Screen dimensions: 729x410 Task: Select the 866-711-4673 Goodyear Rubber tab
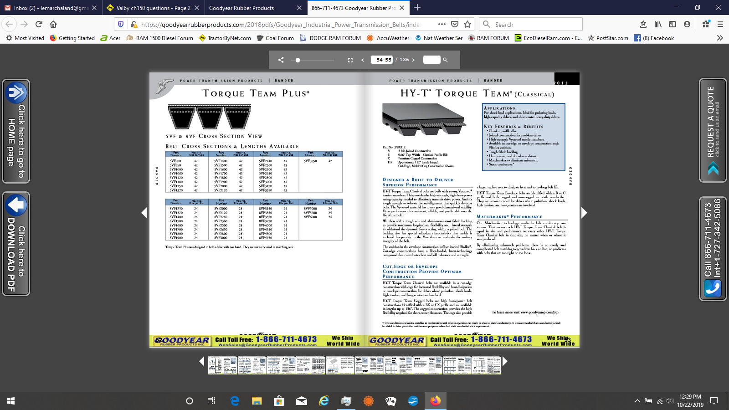point(358,8)
